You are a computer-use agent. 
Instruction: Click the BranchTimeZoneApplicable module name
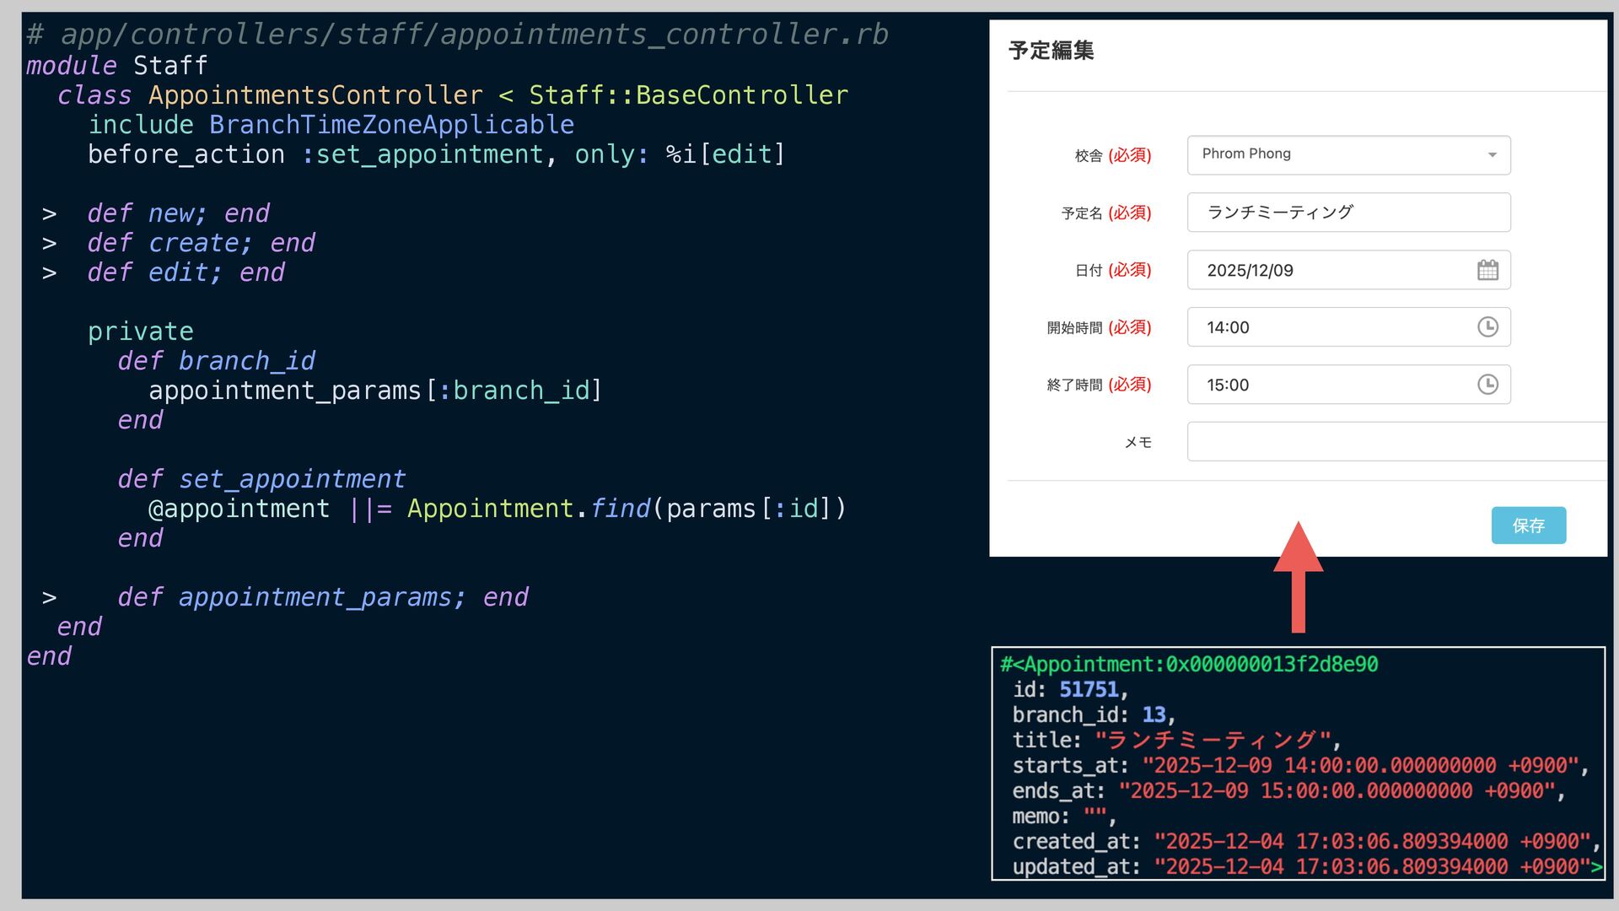click(391, 125)
